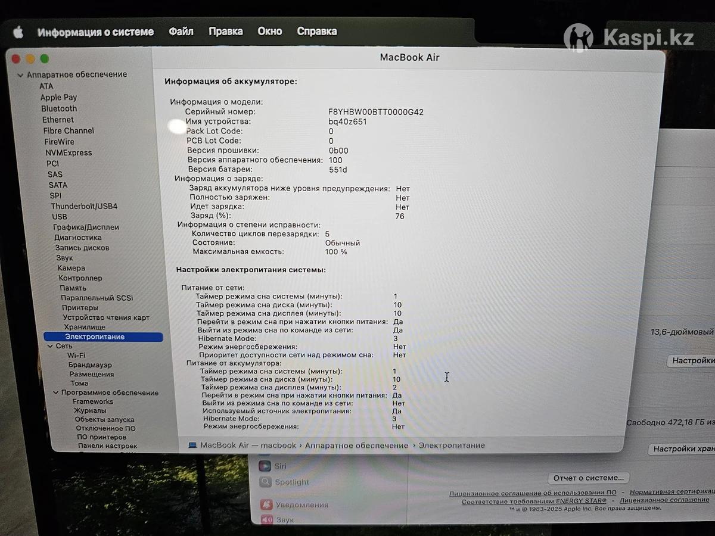Open the Файл menu
715x536 pixels.
click(x=181, y=32)
